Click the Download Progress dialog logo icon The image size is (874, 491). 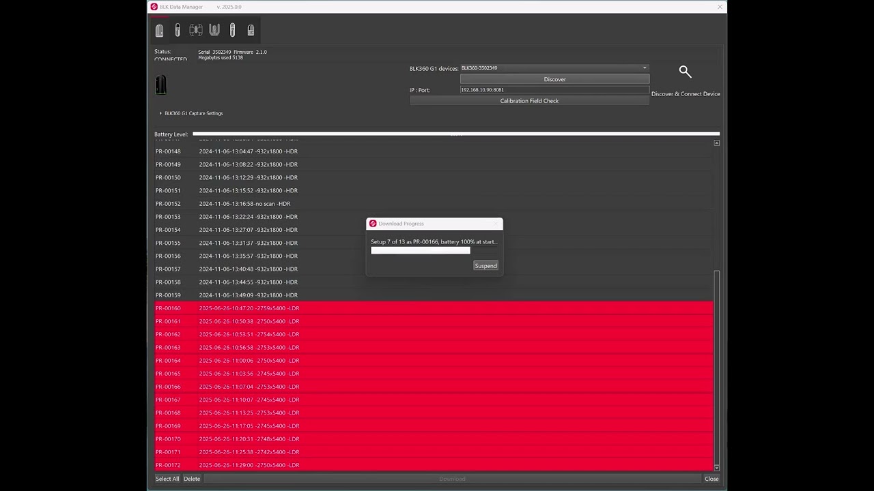tap(373, 224)
